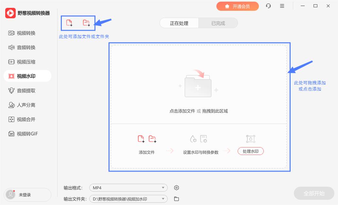Expand the output folder path dropdown
The height and width of the screenshot is (205, 338).
[128, 199]
